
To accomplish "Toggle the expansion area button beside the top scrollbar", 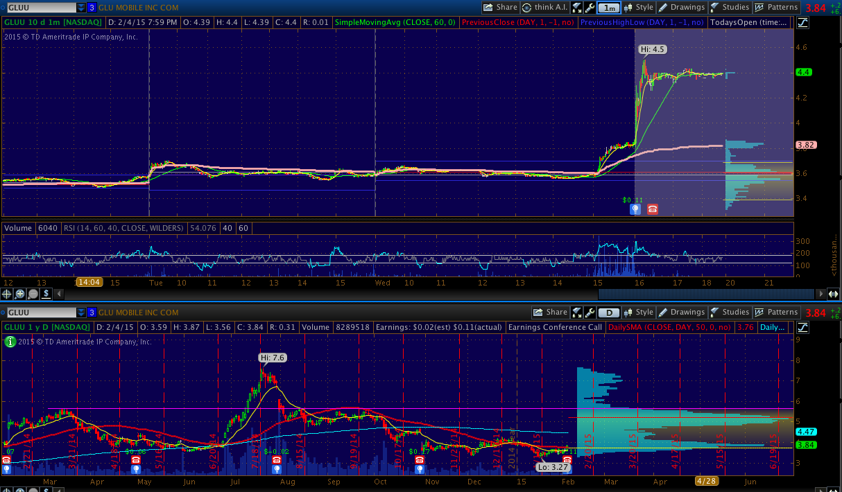I will [x=833, y=294].
